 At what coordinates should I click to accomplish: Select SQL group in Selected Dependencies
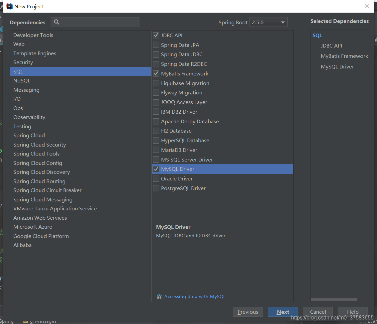[317, 35]
